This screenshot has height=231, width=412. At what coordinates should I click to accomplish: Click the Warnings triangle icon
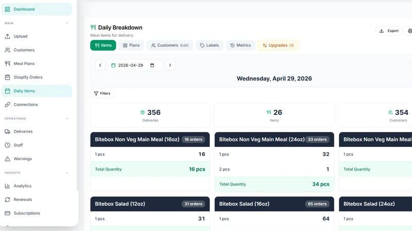click(x=7, y=159)
